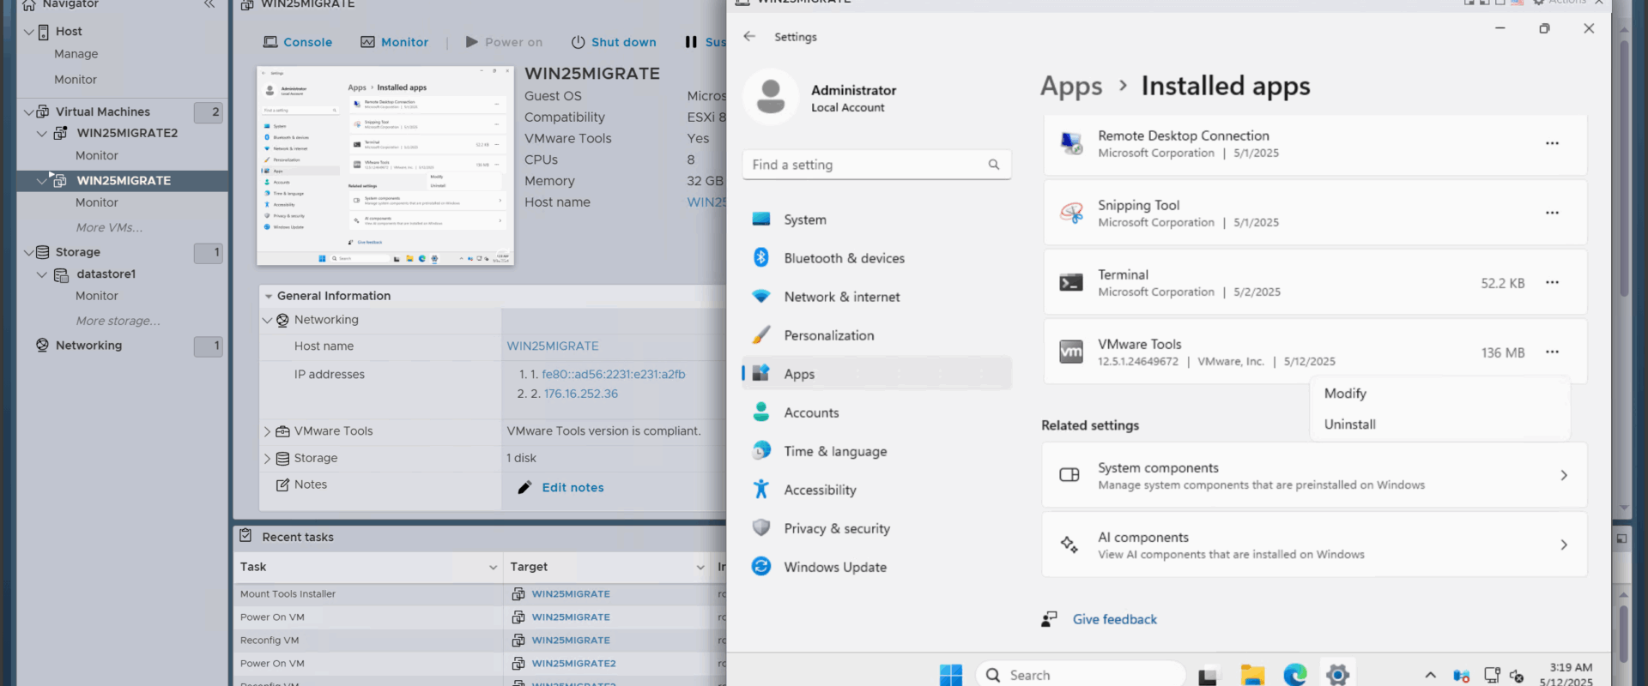Open AI components related setting

(1314, 545)
